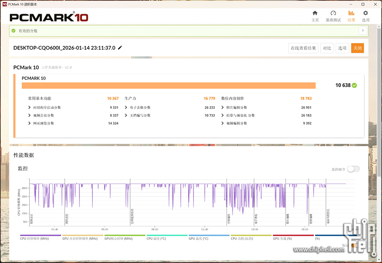Click the value 26 233
The width and height of the screenshot is (382, 263).
(x=210, y=107)
